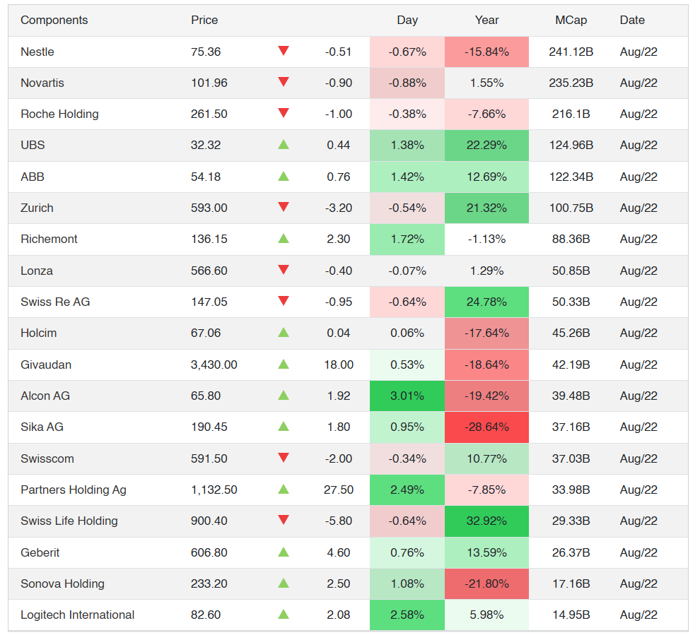Click the -3.20 change value for Zurich
This screenshot has width=700, height=640.
(339, 208)
